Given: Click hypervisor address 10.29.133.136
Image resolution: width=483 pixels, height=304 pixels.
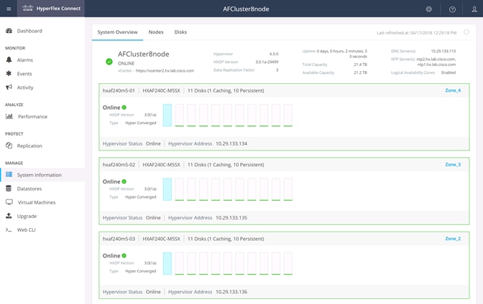Looking at the screenshot, I should click(x=231, y=292).
